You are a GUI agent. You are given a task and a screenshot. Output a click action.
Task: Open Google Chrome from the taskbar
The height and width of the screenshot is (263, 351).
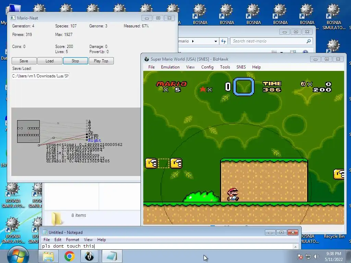coord(69,256)
